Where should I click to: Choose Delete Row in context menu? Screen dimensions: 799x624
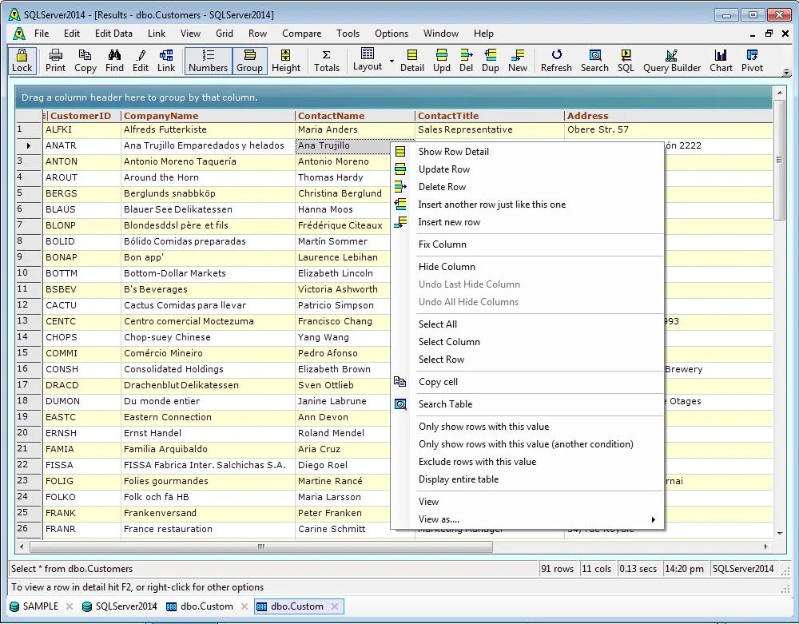pyautogui.click(x=527, y=187)
